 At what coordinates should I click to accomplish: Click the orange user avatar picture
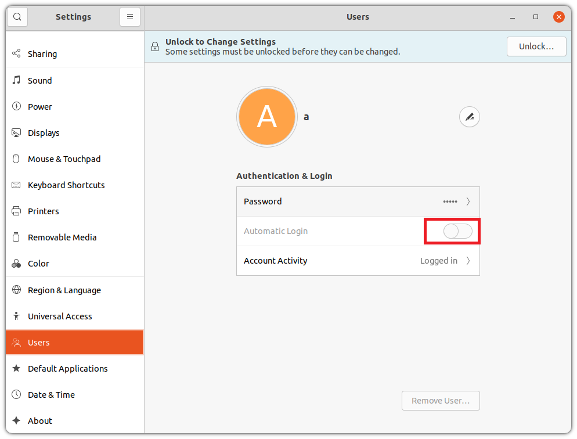coord(267,117)
